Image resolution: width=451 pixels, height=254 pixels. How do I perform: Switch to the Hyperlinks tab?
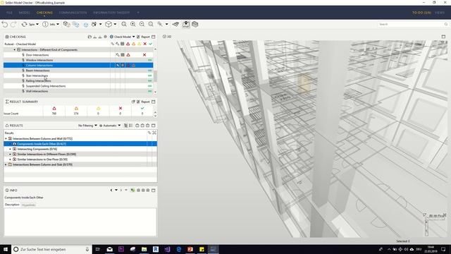tap(28, 205)
